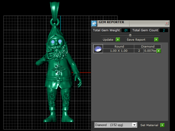Click the gnome's left eye gem in viewport
175x131 pixels.
pos(53,42)
